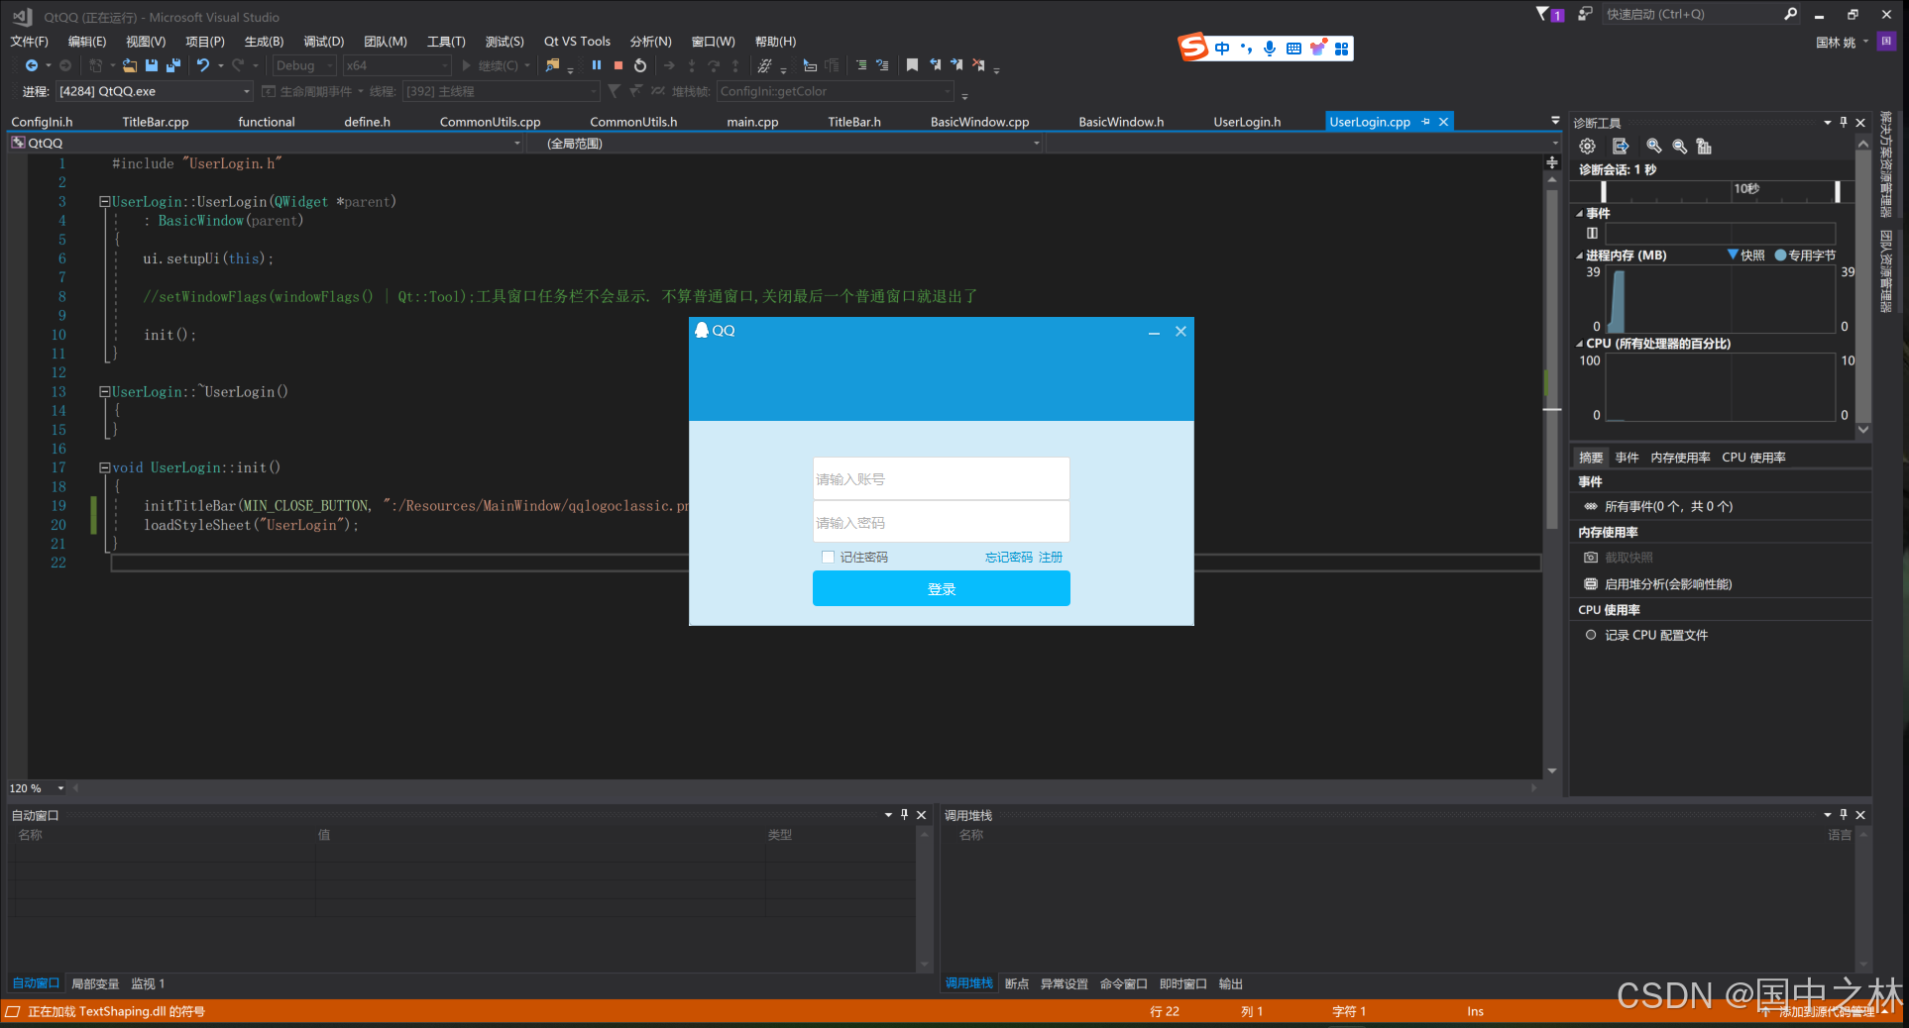This screenshot has width=1909, height=1028.
Task: Open the document tabs overflow dropdown
Action: [x=1555, y=121]
